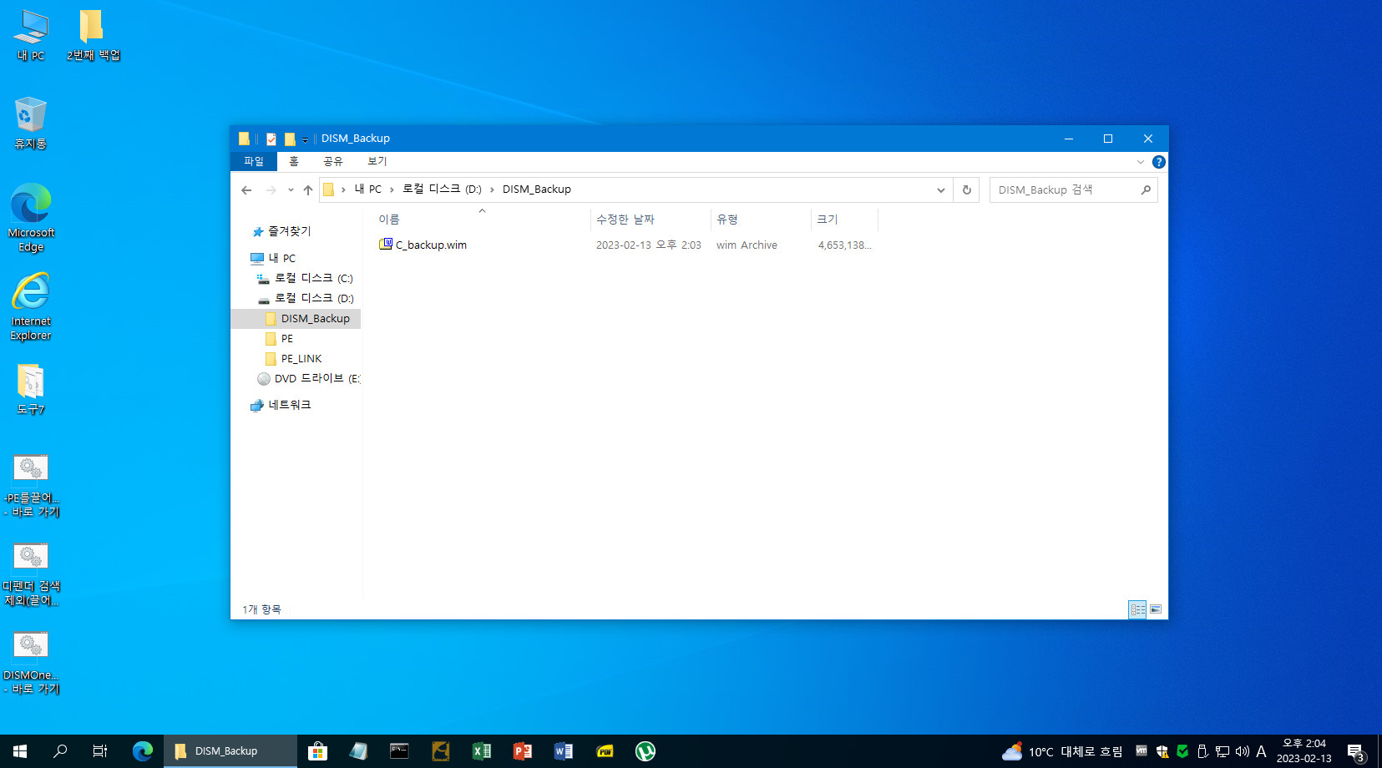Switch to large icons view button
Viewport: 1382px width, 768px height.
[1156, 609]
